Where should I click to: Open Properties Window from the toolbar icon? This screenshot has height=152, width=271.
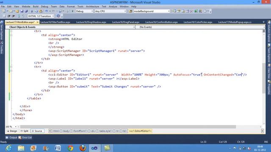179,11
